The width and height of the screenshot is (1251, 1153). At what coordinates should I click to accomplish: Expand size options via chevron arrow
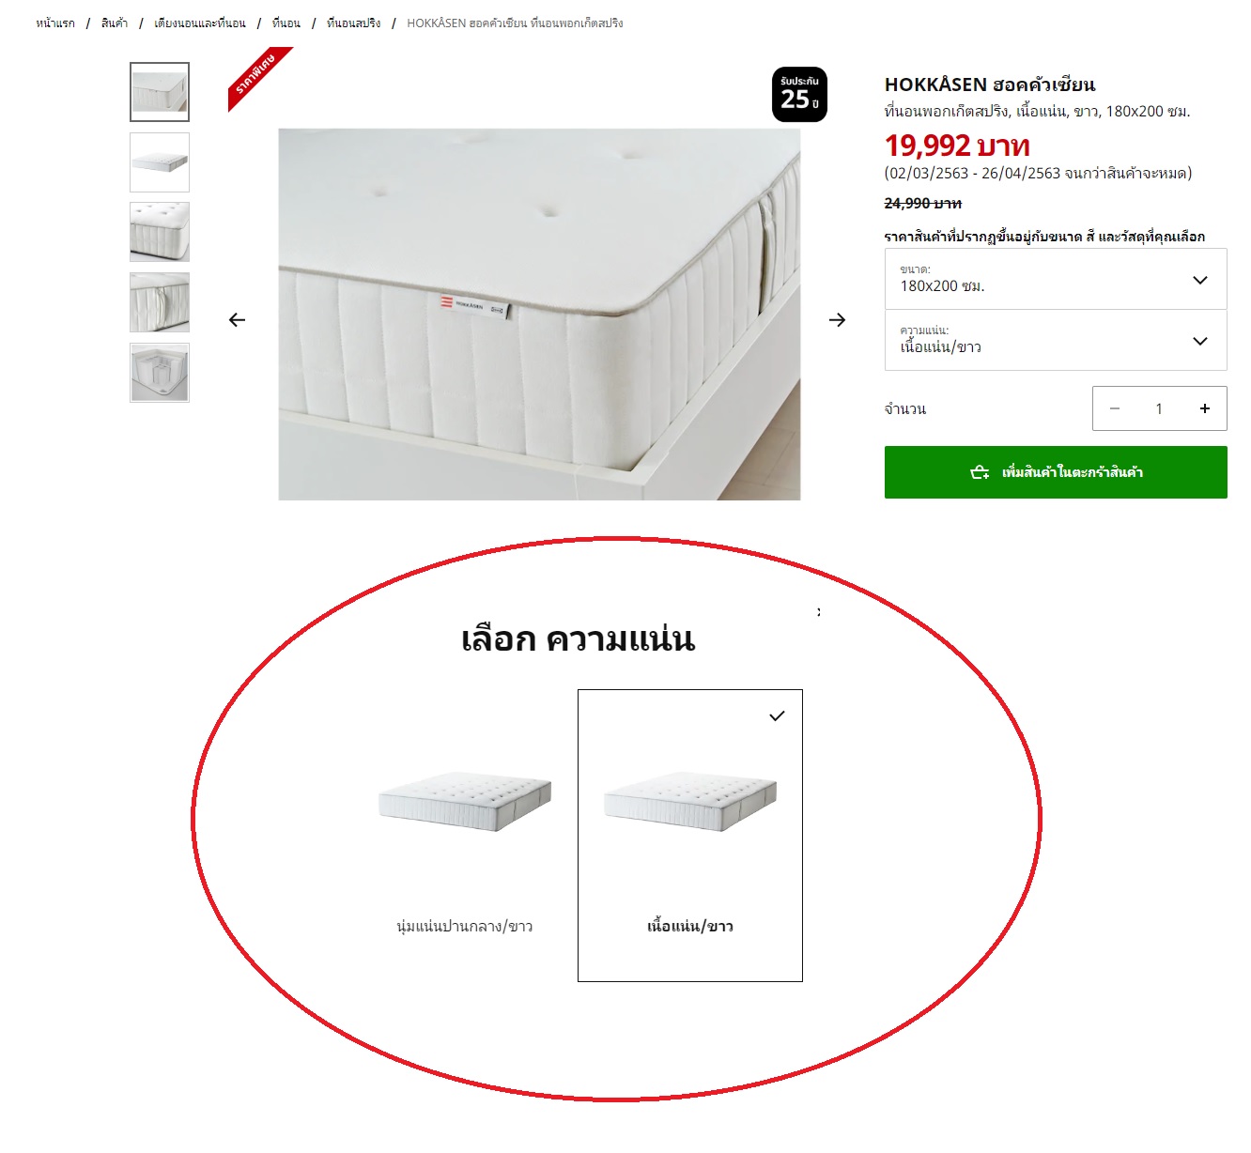pos(1199,280)
